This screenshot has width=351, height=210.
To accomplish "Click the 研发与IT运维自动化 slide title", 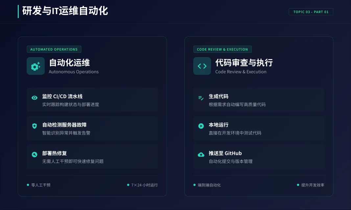I will (65, 11).
